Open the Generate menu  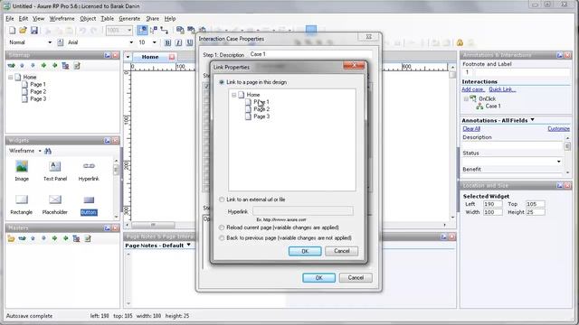pyautogui.click(x=129, y=18)
